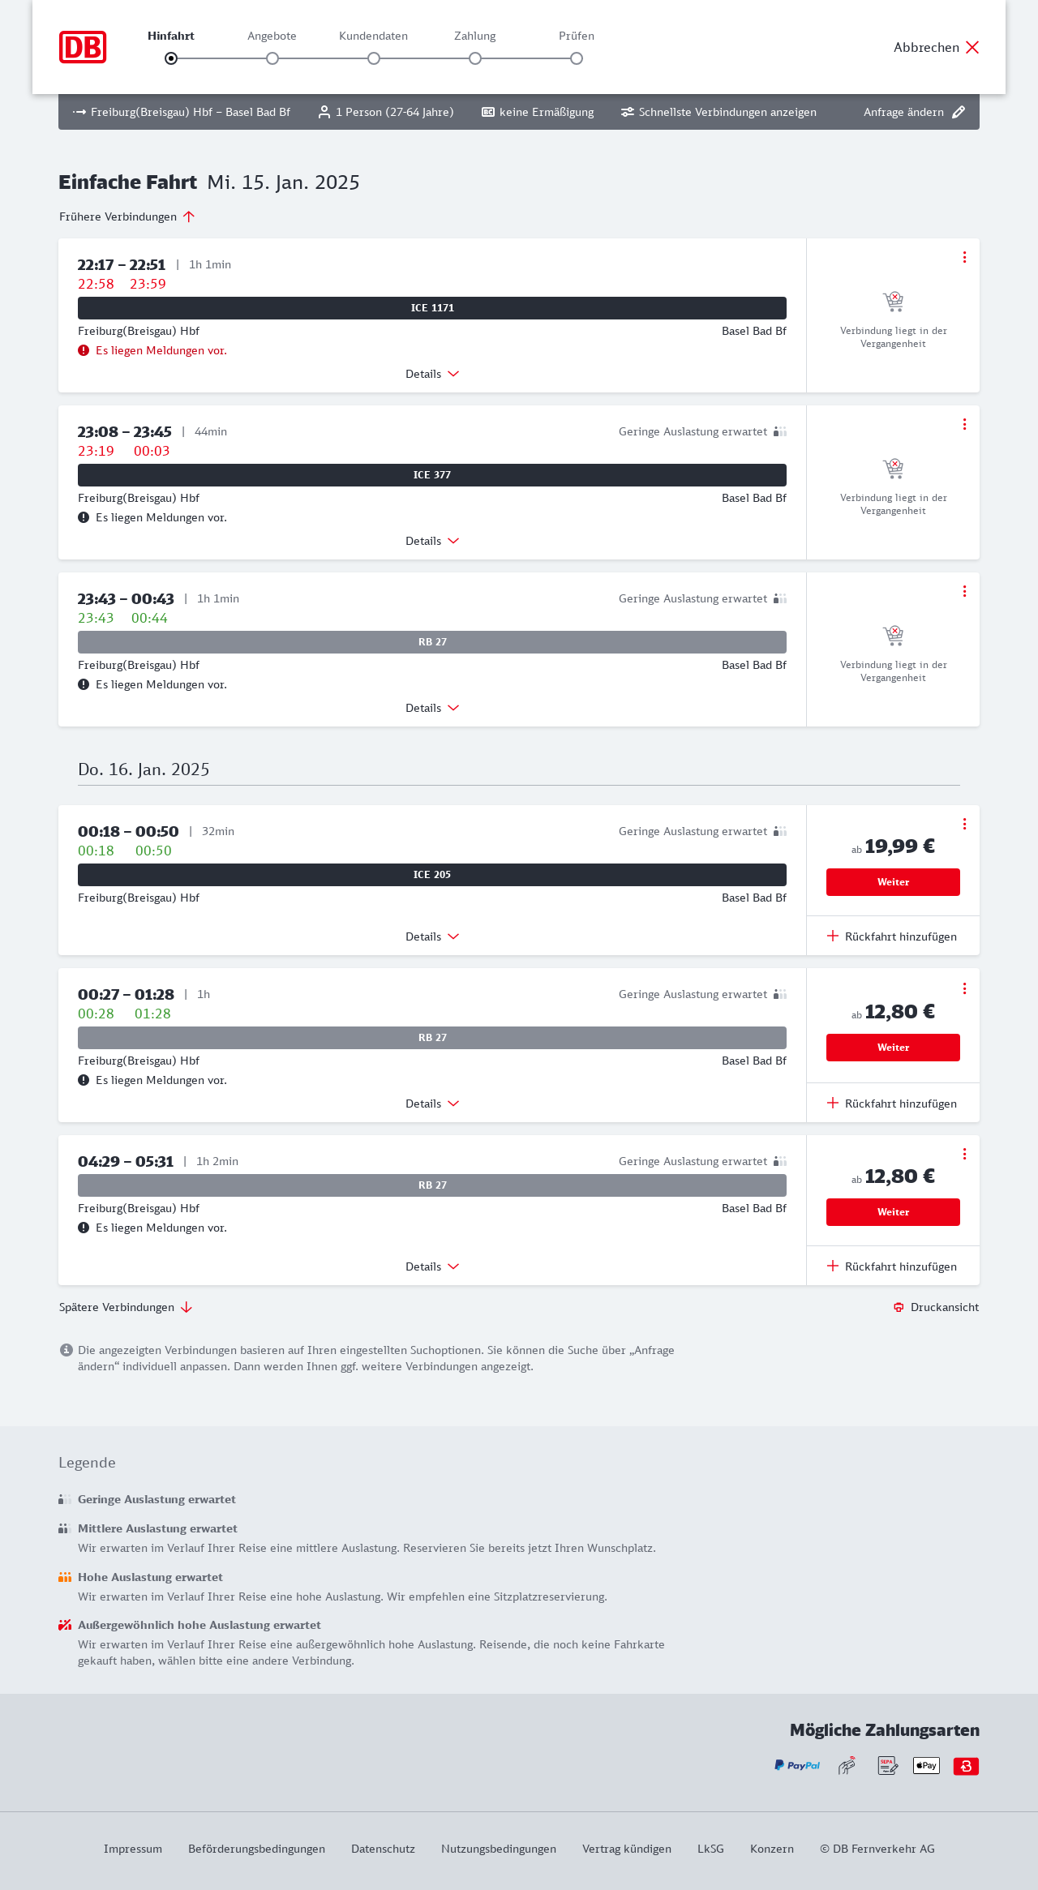Click the Apple Pay icon
Viewport: 1038px width, 1890px height.
[x=926, y=1765]
